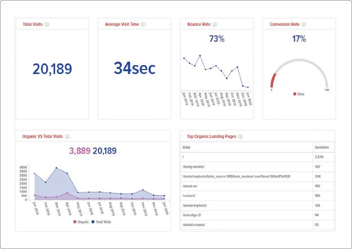Click the 73% bounce rate value
Image resolution: width=352 pixels, height=249 pixels.
(x=216, y=39)
